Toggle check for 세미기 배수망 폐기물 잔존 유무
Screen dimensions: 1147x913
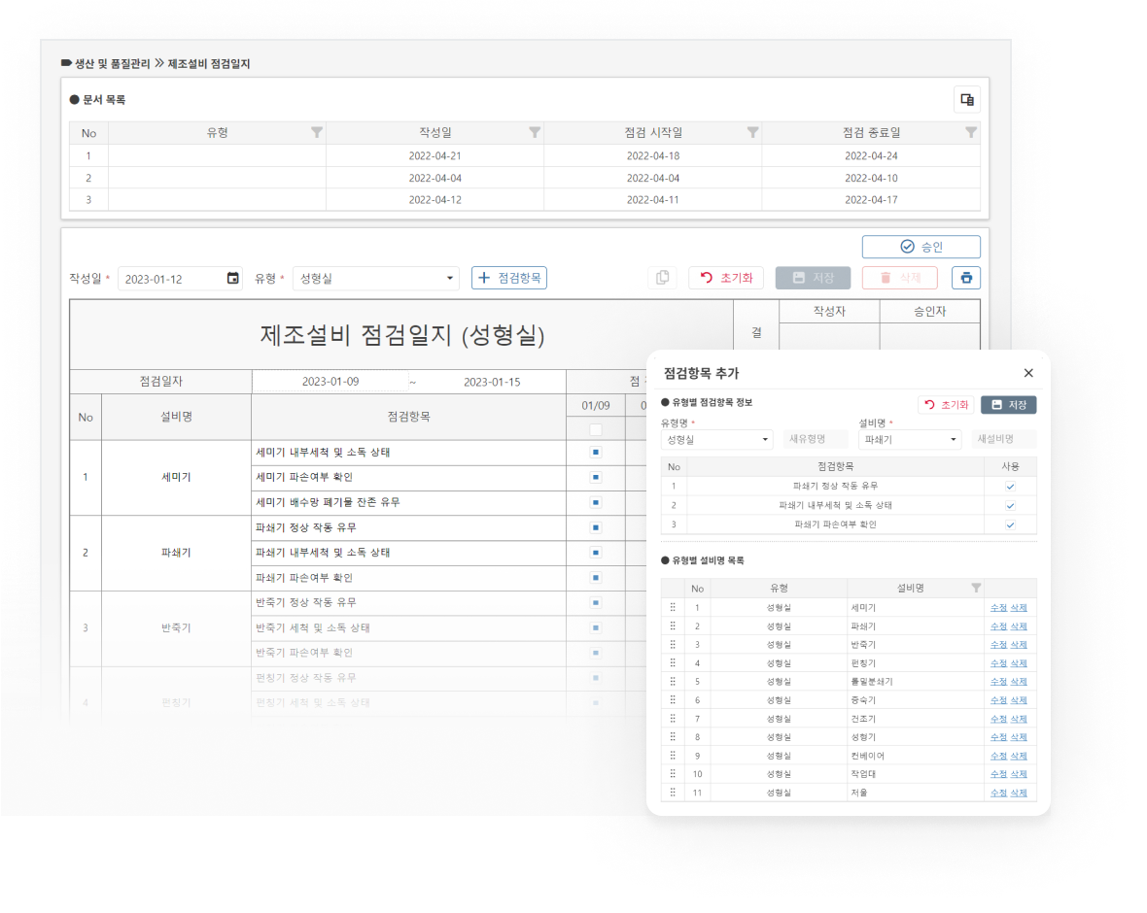596,502
